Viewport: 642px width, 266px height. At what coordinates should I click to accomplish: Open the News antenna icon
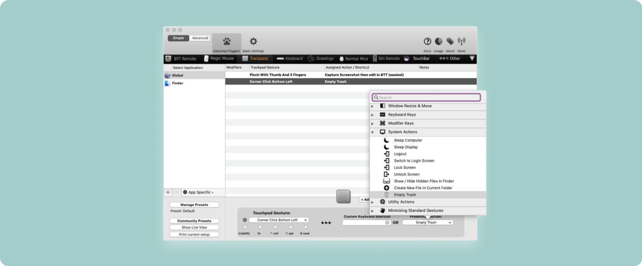pyautogui.click(x=461, y=41)
